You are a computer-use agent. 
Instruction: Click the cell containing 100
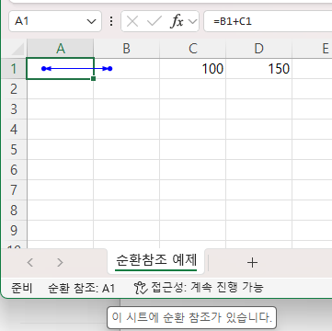pyautogui.click(x=192, y=69)
